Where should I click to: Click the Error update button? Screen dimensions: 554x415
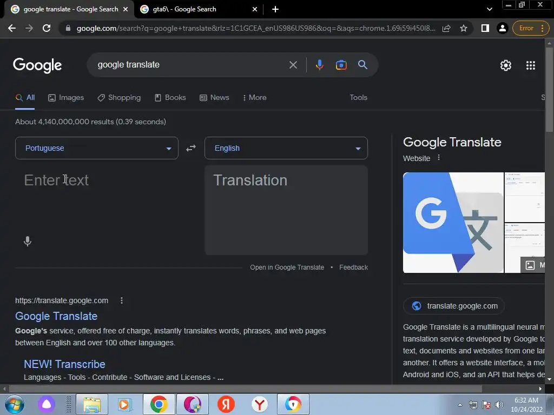[526, 28]
